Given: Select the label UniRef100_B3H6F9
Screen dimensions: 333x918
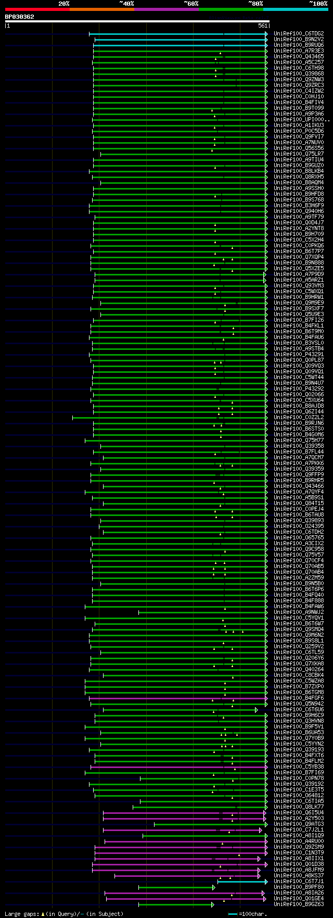Looking at the screenshot, I should tap(299, 205).
